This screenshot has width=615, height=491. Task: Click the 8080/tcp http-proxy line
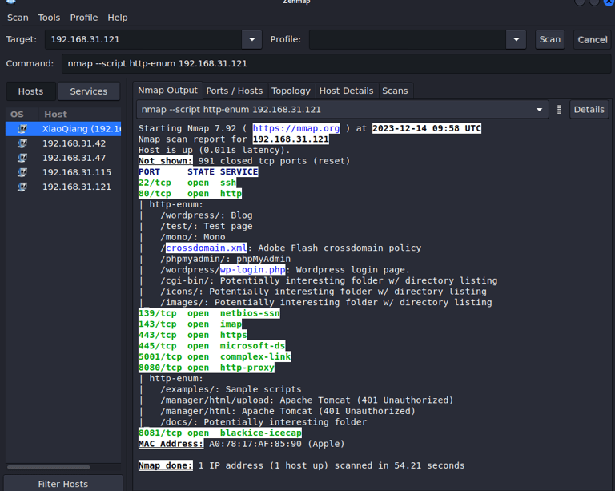[207, 368]
